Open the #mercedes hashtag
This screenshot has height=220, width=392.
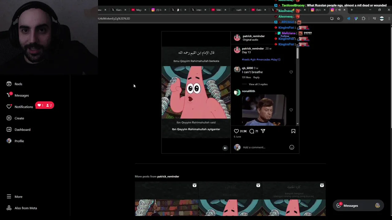(x=263, y=60)
